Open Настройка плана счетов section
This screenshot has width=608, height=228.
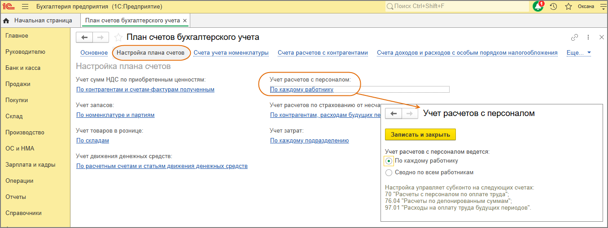[150, 53]
